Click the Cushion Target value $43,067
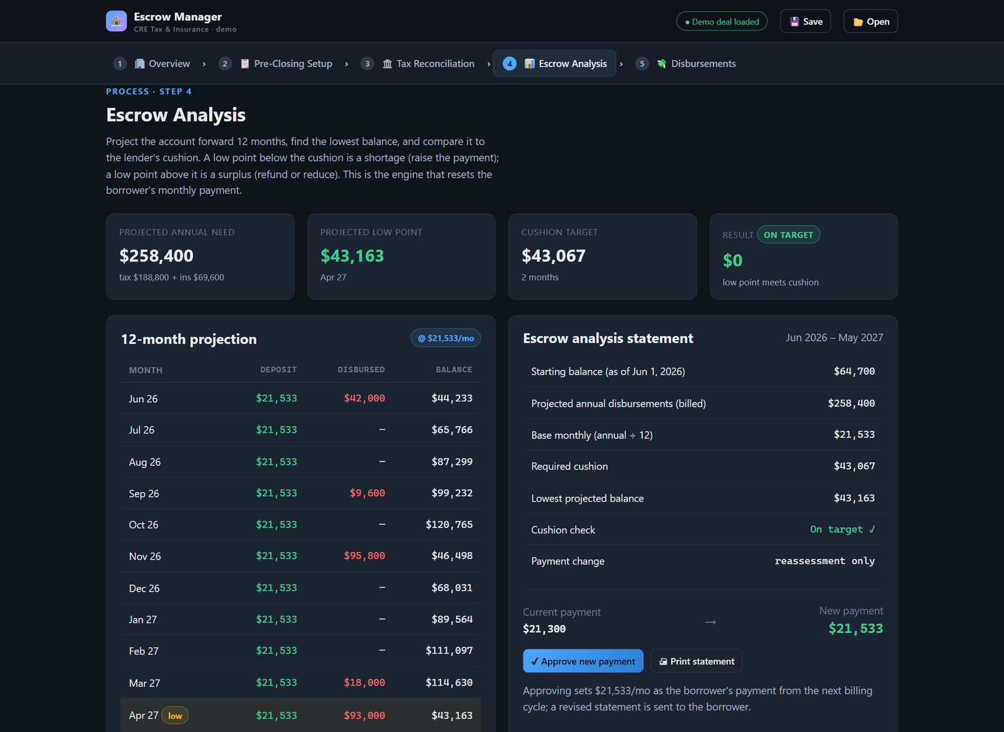This screenshot has height=732, width=1004. pos(553,256)
